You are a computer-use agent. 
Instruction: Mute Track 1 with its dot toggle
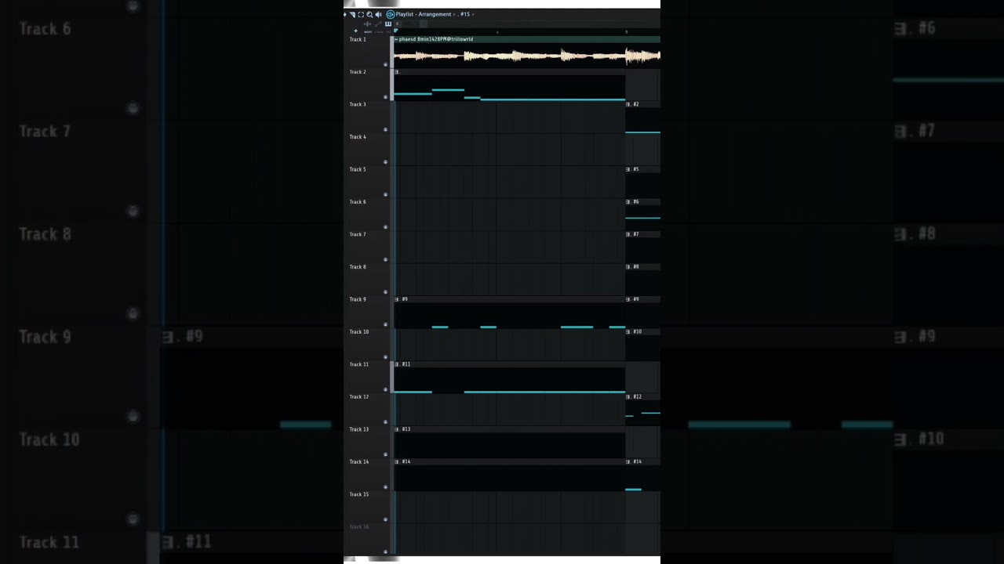click(x=385, y=65)
